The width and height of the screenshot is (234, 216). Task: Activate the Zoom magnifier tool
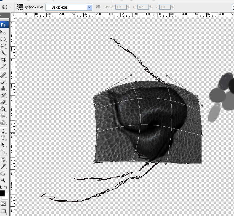3,180
